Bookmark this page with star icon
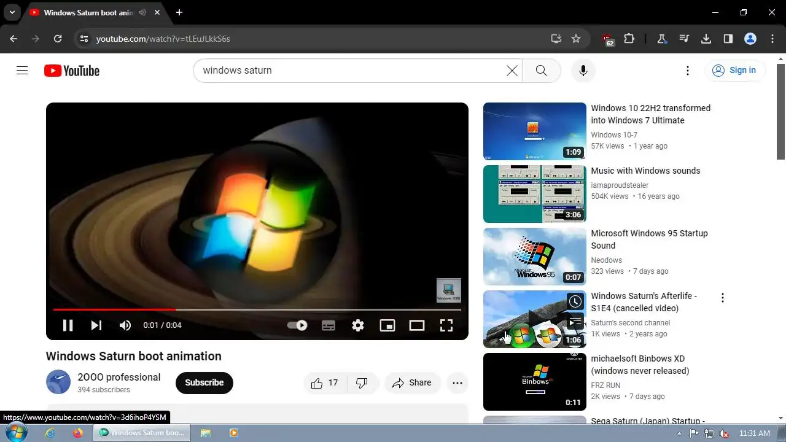786x442 pixels. point(576,39)
